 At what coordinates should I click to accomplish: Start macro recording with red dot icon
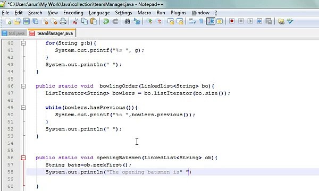click(x=232, y=21)
